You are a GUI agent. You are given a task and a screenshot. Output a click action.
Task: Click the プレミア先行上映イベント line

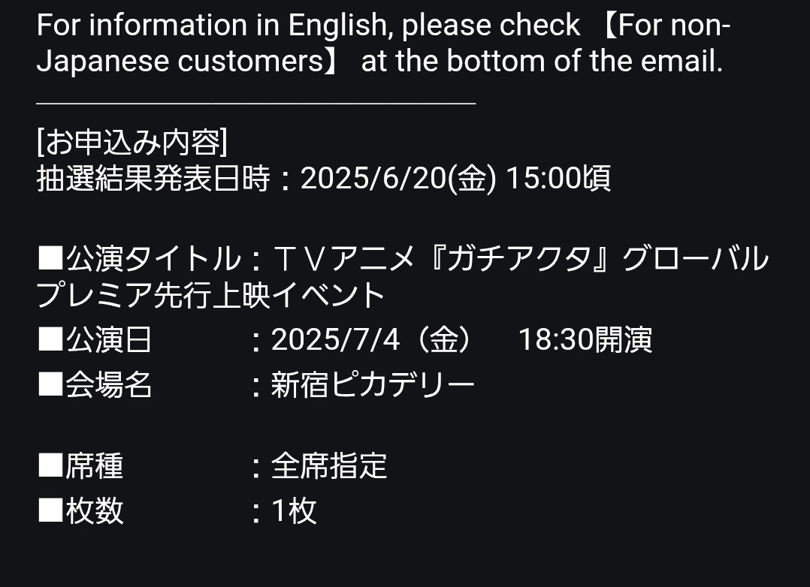click(x=210, y=295)
